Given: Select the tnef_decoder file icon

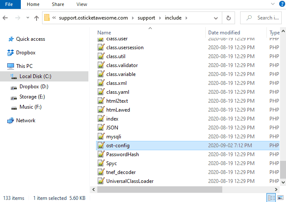Looking at the screenshot, I should [101, 172].
